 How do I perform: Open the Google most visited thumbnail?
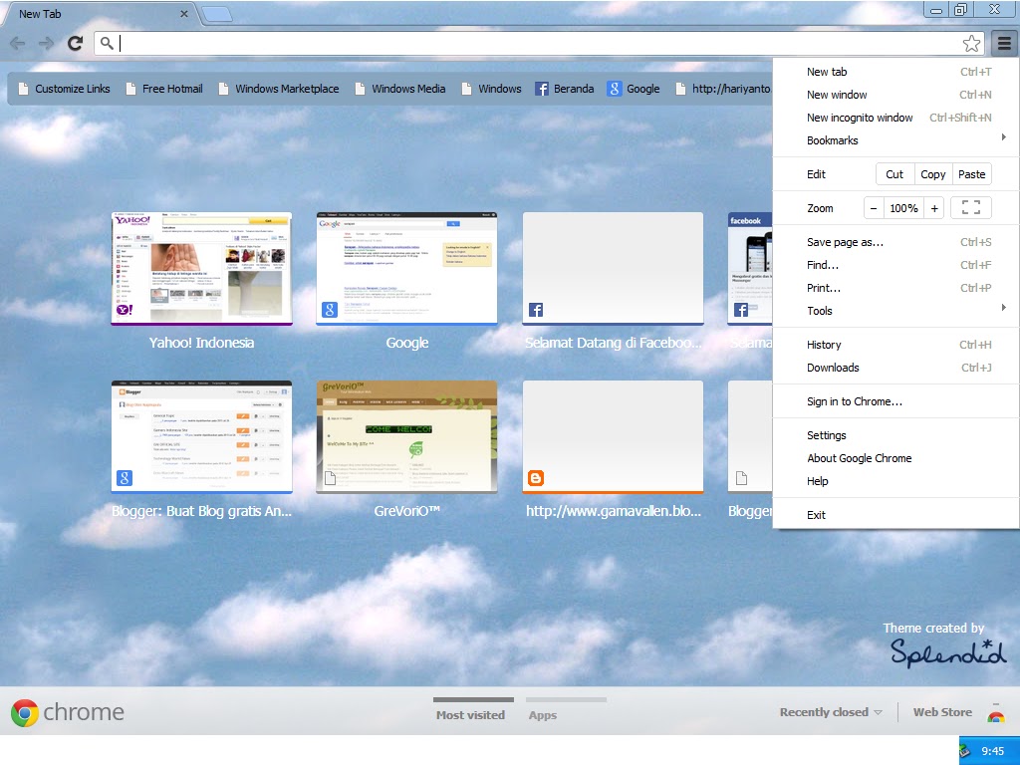tap(406, 269)
